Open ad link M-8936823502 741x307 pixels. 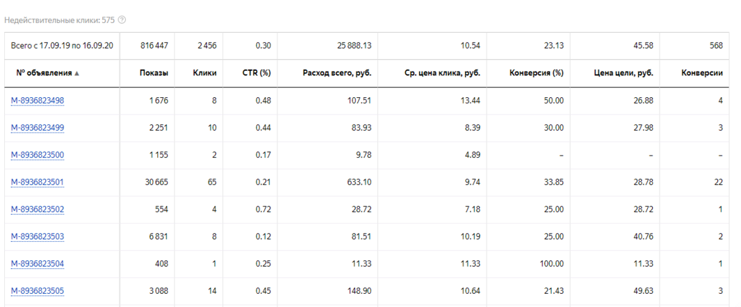tap(38, 209)
